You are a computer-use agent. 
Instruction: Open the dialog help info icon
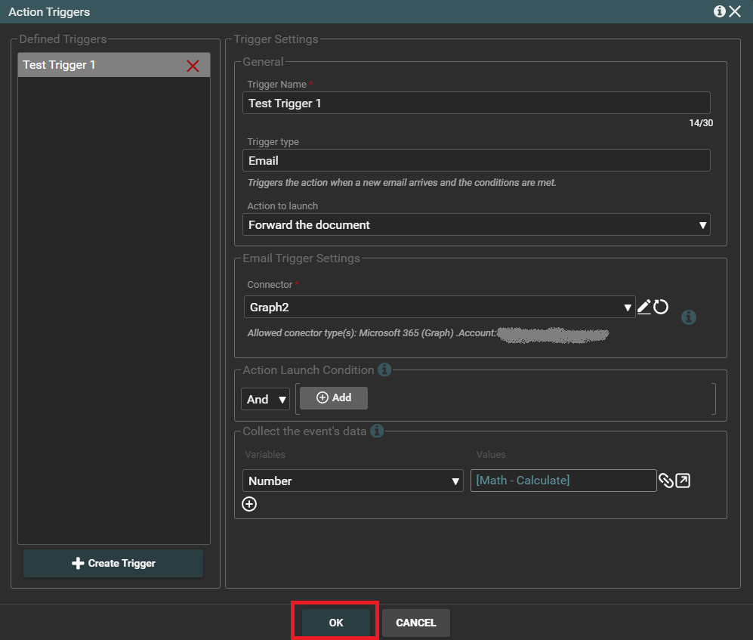[719, 11]
